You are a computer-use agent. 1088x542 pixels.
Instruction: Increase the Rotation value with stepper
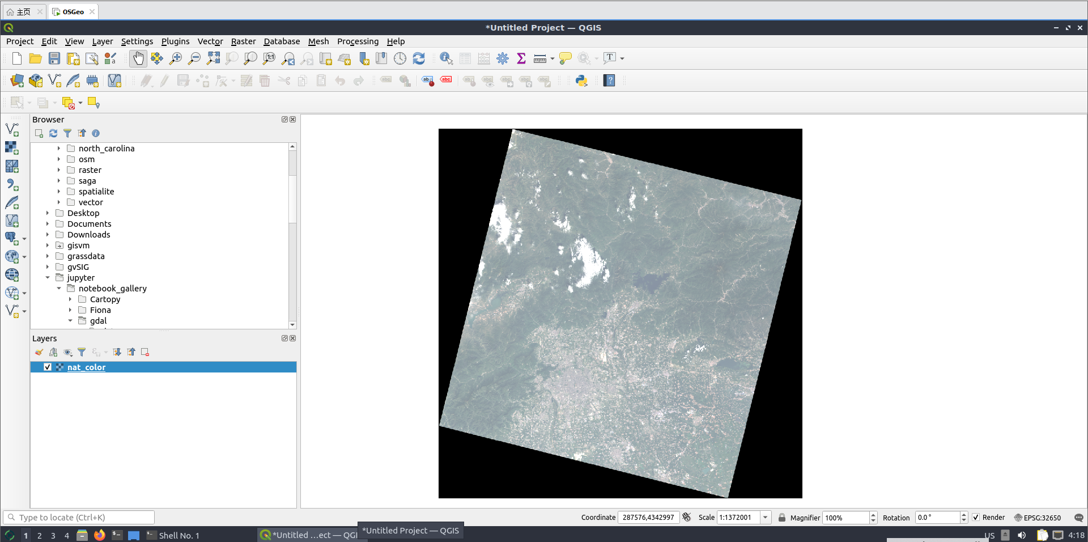point(964,515)
